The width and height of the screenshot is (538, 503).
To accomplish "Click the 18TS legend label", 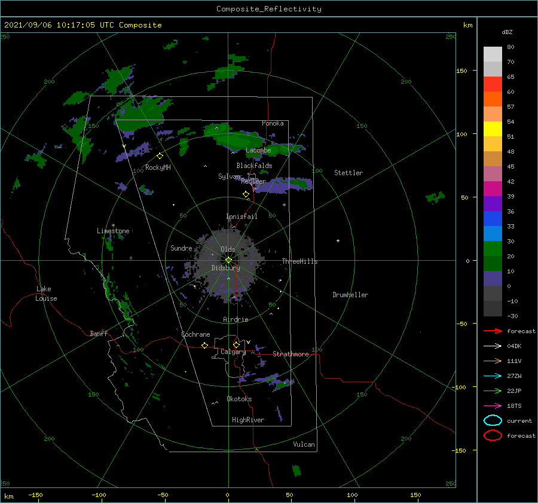I will coord(514,406).
